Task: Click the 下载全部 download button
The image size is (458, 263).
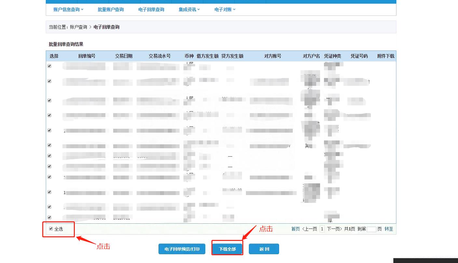Action: coord(227,249)
